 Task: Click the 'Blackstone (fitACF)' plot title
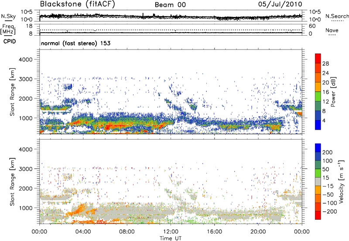[x=78, y=4]
